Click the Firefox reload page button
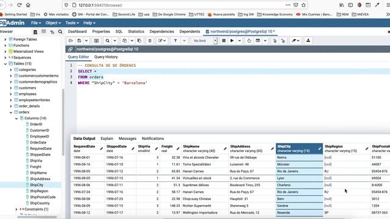The width and height of the screenshot is (390, 219). pos(19,5)
